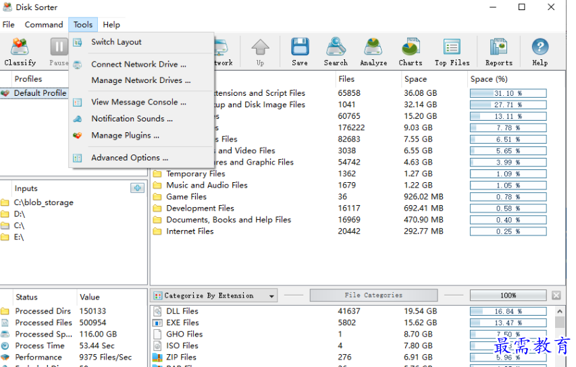Click the Status column header
The width and height of the screenshot is (576, 367).
(26, 297)
